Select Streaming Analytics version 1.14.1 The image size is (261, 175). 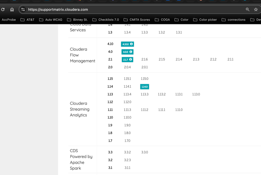click(127, 86)
